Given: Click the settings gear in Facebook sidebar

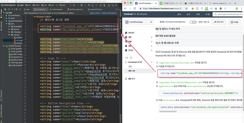Looking at the screenshot, I should pyautogui.click(x=126, y=37).
